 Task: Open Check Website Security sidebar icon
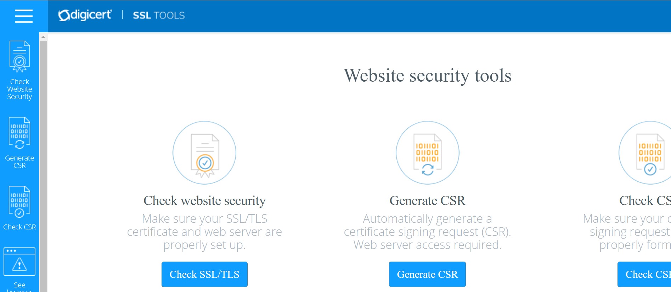click(19, 56)
